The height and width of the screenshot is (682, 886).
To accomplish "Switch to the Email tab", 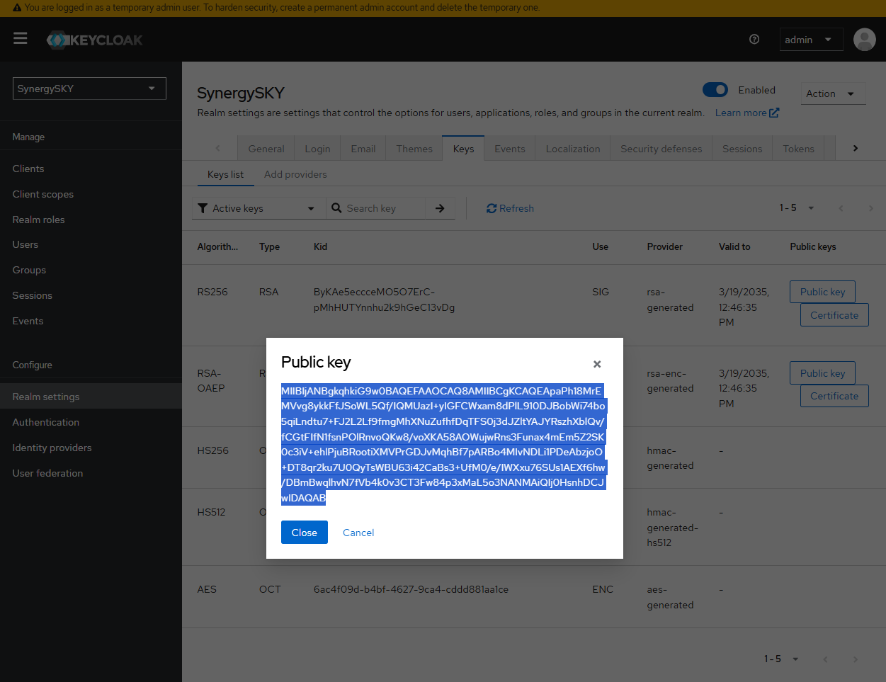I will click(x=363, y=149).
